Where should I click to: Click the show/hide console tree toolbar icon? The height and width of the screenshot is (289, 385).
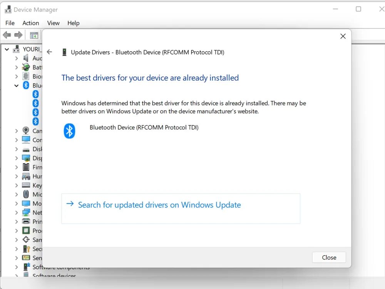[x=34, y=35]
